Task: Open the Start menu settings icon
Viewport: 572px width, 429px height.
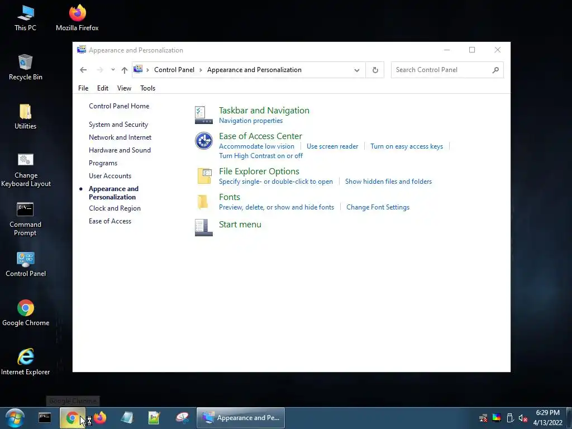Action: tap(203, 228)
